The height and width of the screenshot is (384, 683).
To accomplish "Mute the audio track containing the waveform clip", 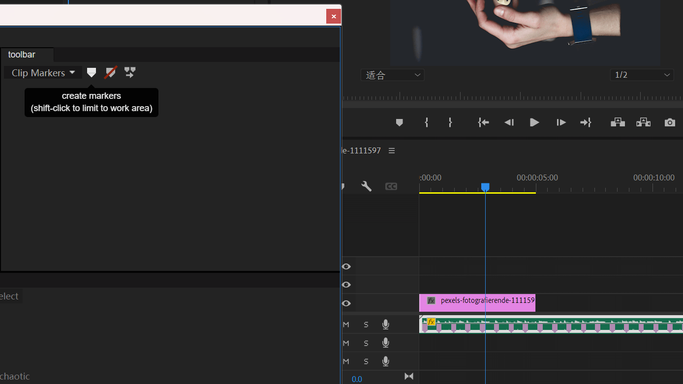I will point(346,325).
